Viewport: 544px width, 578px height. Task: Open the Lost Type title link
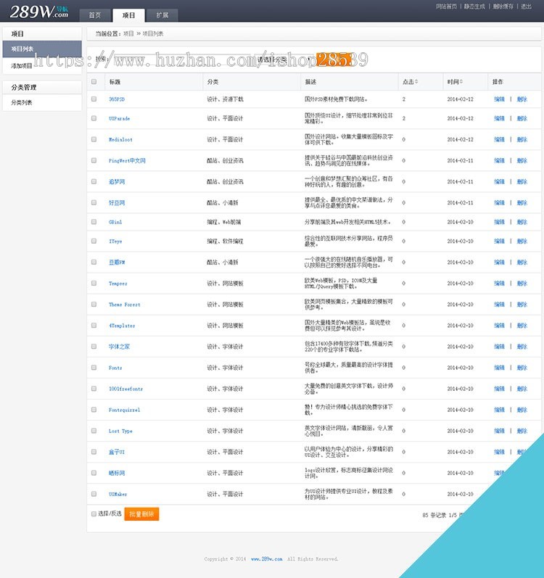coord(120,431)
